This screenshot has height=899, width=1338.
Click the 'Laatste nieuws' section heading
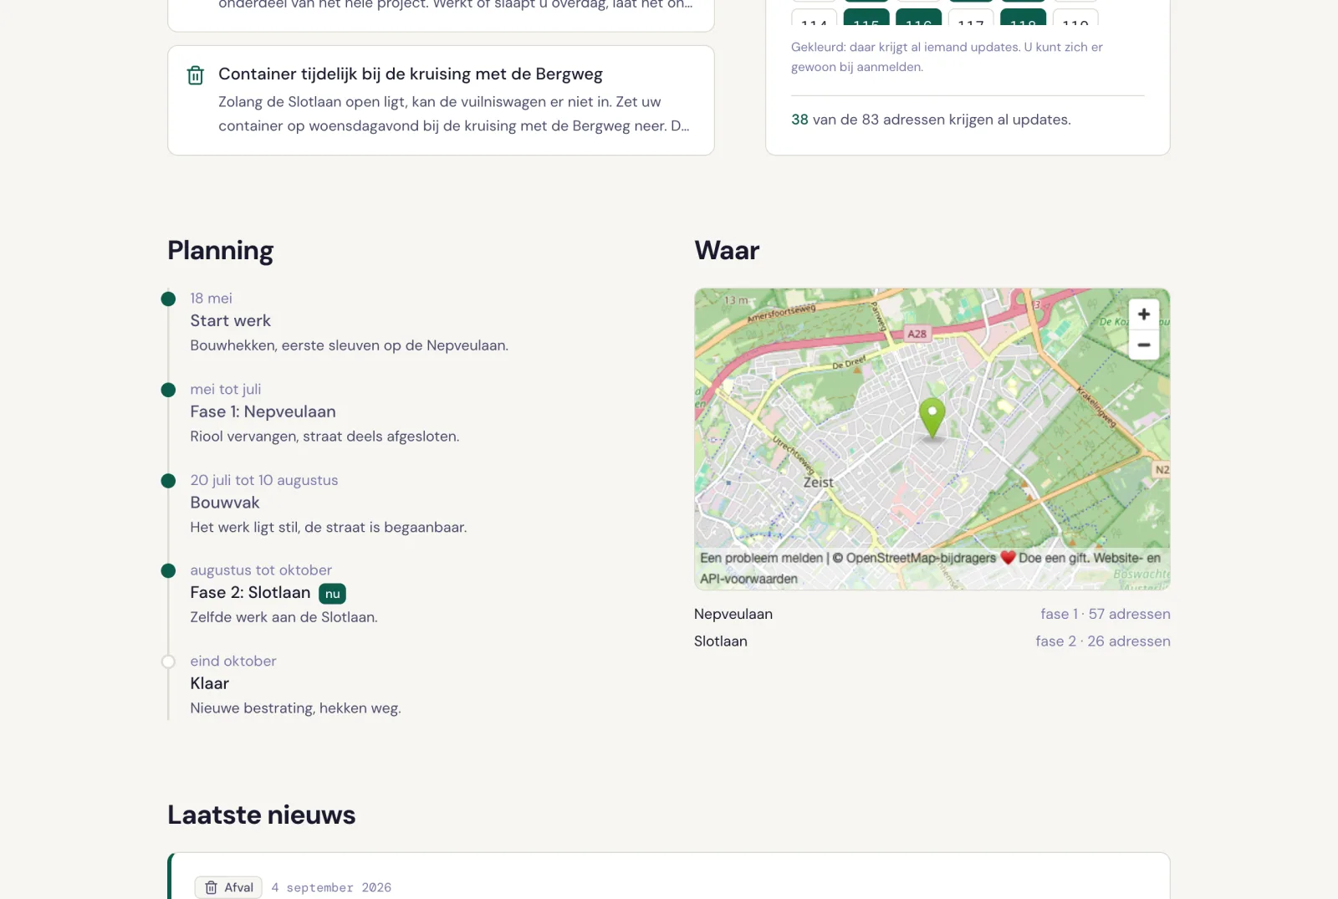pyautogui.click(x=262, y=815)
